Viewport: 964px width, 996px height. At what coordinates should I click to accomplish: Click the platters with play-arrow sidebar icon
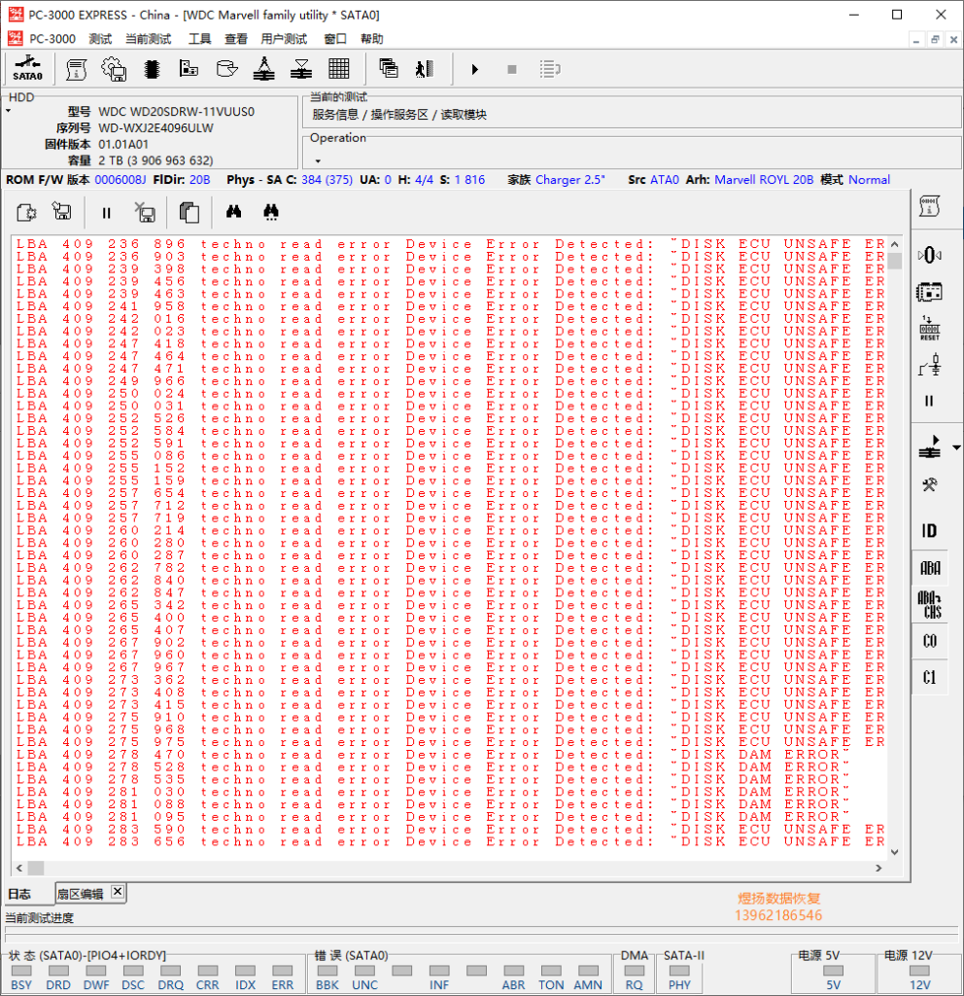pos(930,447)
